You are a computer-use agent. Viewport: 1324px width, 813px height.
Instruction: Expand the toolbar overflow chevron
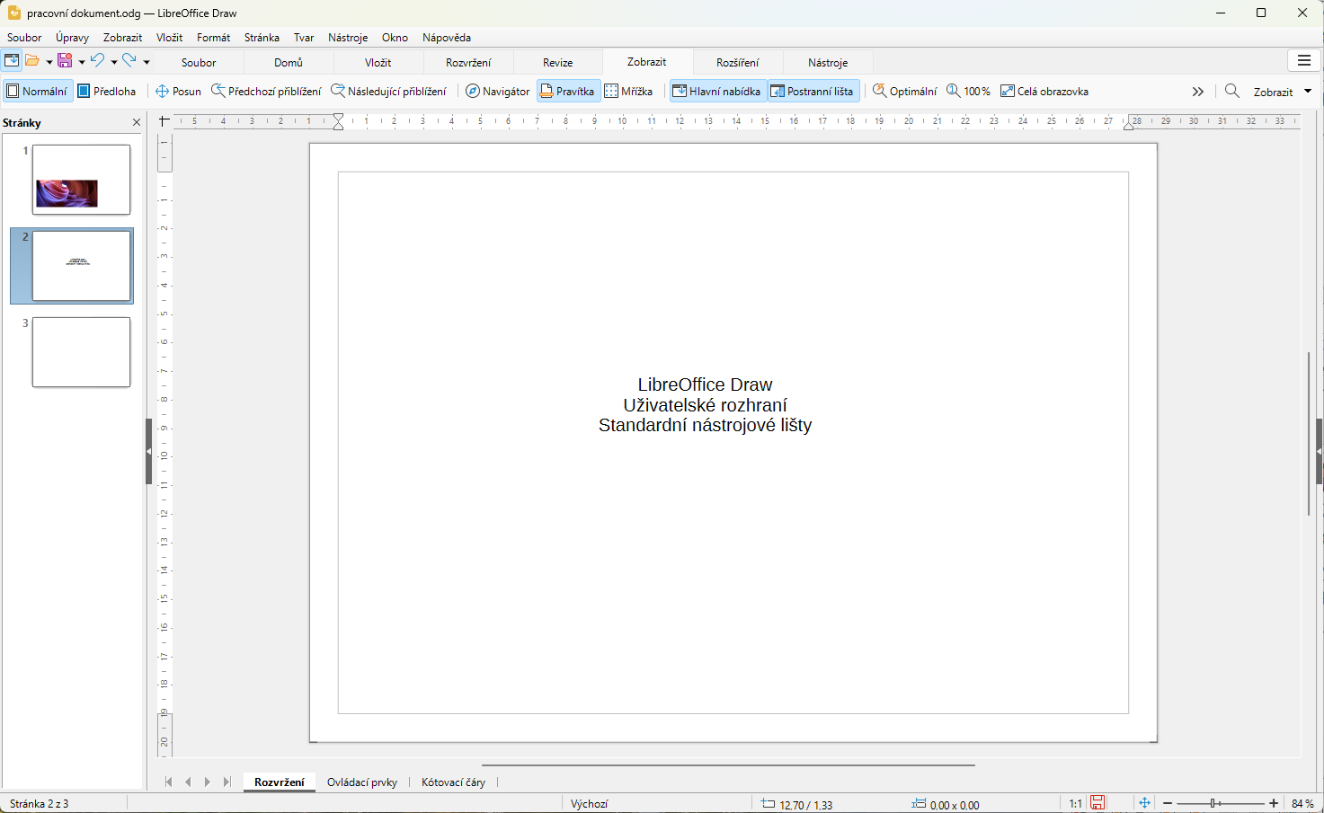pyautogui.click(x=1197, y=92)
